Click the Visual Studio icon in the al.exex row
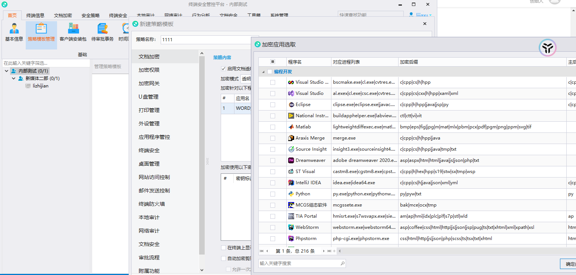This screenshot has height=275, width=576. (x=291, y=93)
